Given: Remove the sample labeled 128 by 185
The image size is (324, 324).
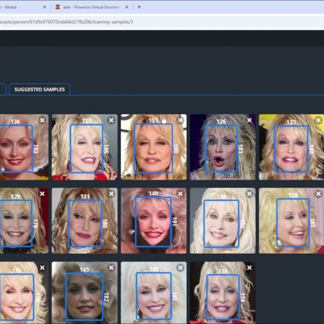Looking at the screenshot, I should tap(318, 194).
